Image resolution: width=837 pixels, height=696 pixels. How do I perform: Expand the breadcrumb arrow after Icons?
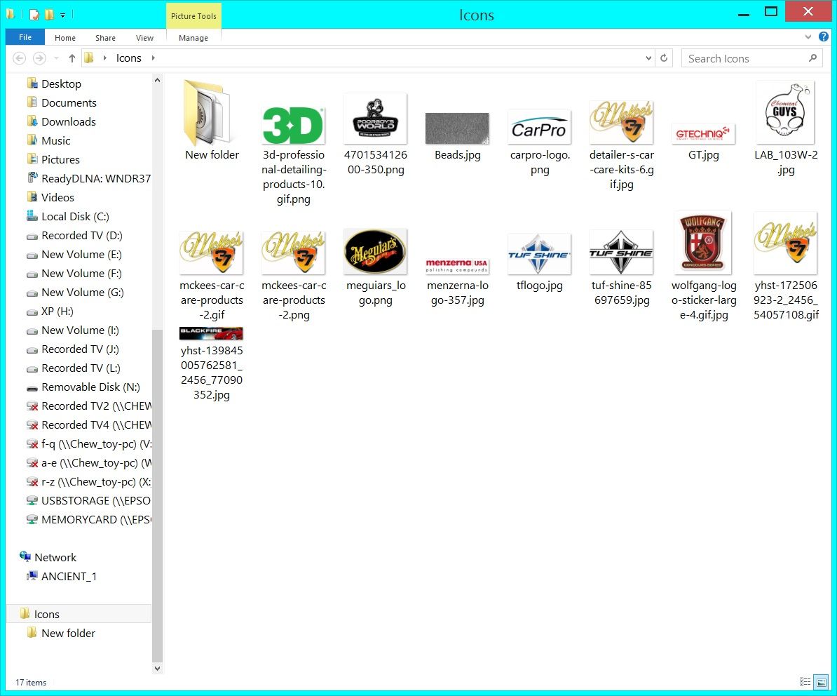(154, 58)
